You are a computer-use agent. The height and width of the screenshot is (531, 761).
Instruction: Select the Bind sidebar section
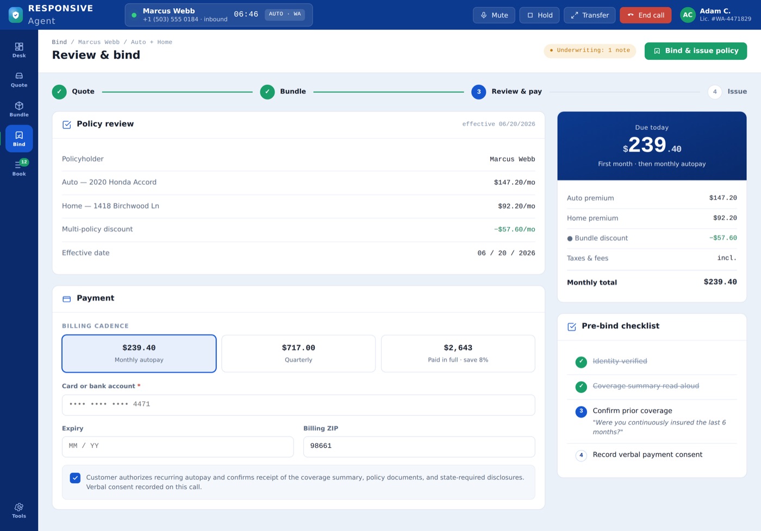click(x=19, y=139)
